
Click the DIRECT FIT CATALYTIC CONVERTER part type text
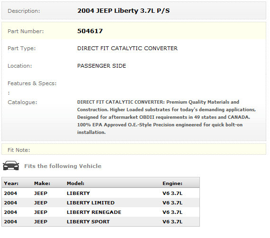pyautogui.click(x=127, y=48)
